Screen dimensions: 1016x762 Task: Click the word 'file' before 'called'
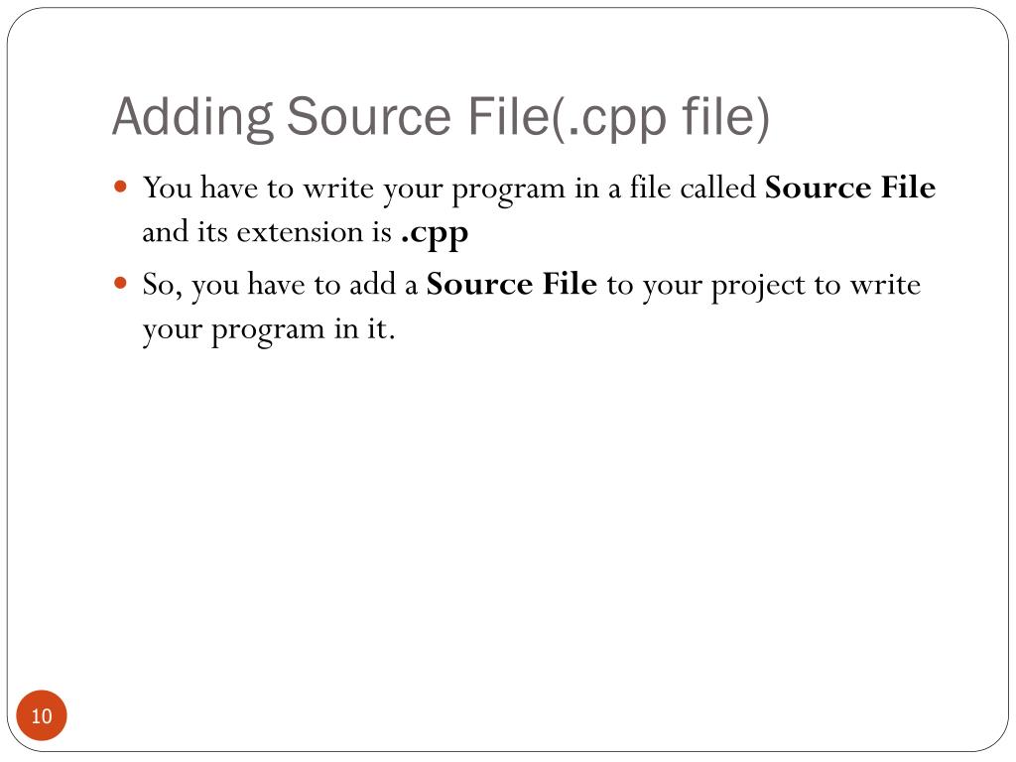pyautogui.click(x=650, y=188)
